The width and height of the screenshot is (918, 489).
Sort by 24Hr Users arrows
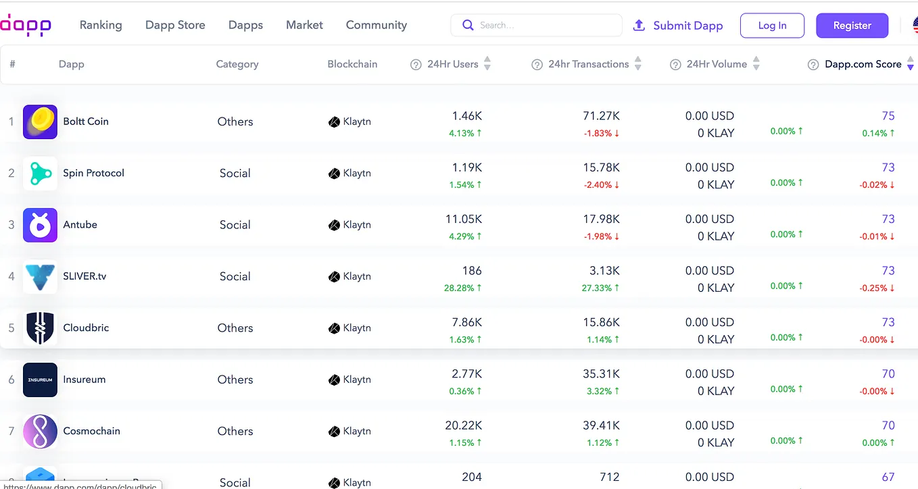(x=487, y=64)
